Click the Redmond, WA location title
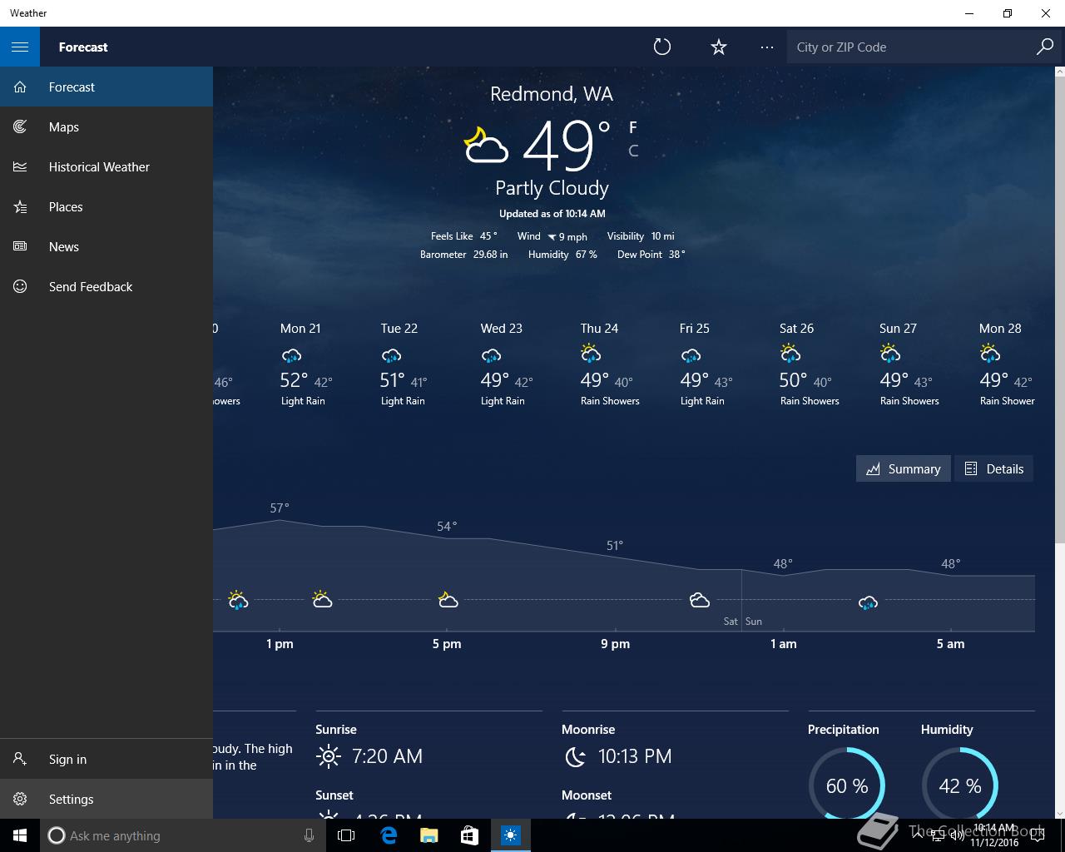 pos(552,94)
